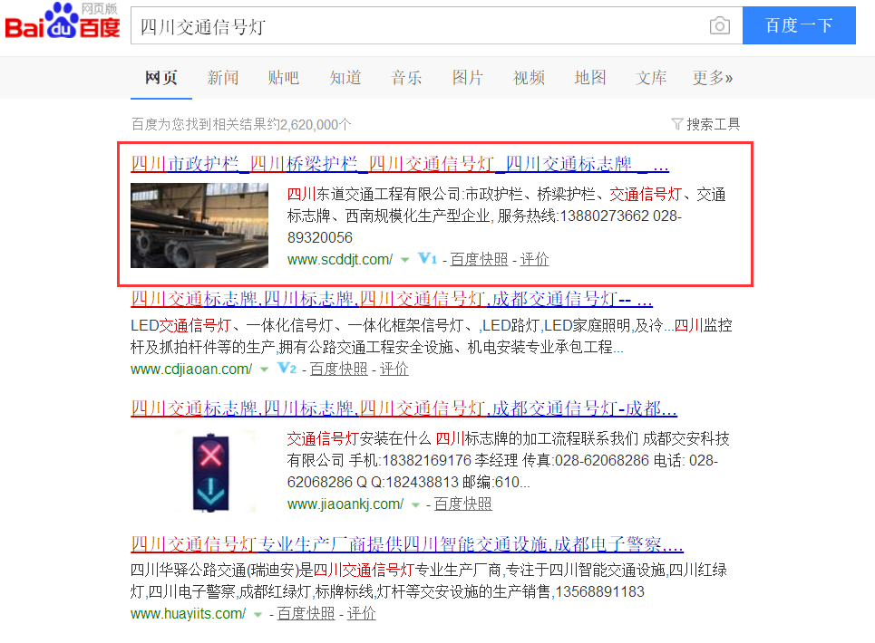Click 评价 for cdjiaoan.com result
875x643 pixels.
[394, 369]
